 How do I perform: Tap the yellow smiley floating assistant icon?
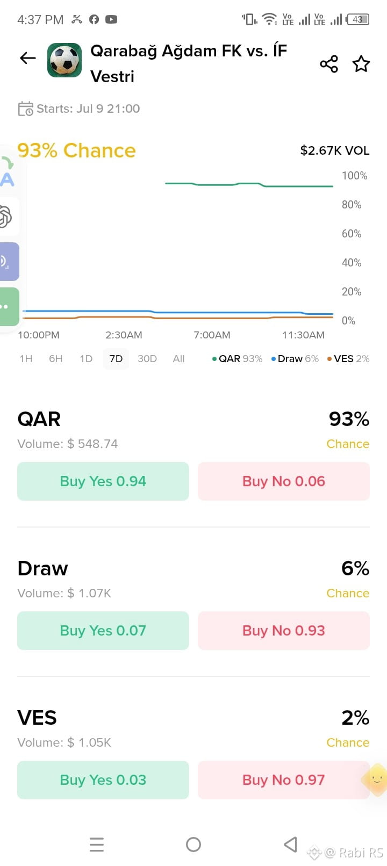(376, 780)
